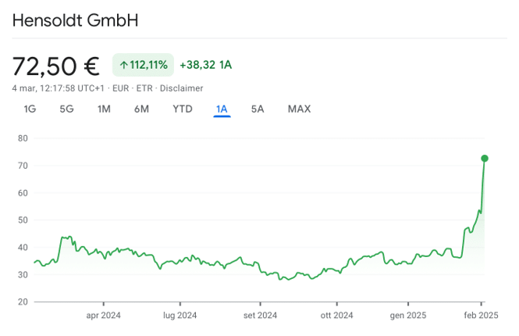Click the Hensoldt GmbH title
The image size is (519, 336).
coord(75,20)
